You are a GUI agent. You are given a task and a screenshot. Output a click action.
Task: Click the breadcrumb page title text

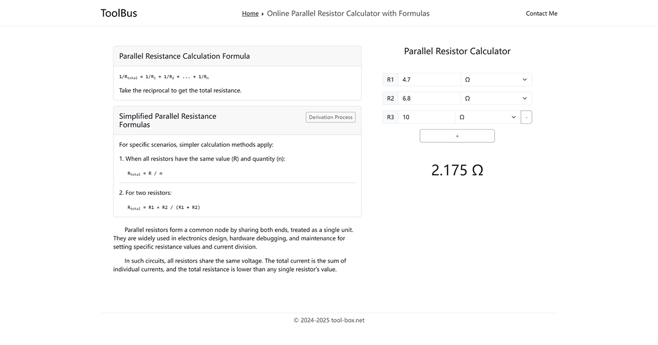[347, 13]
